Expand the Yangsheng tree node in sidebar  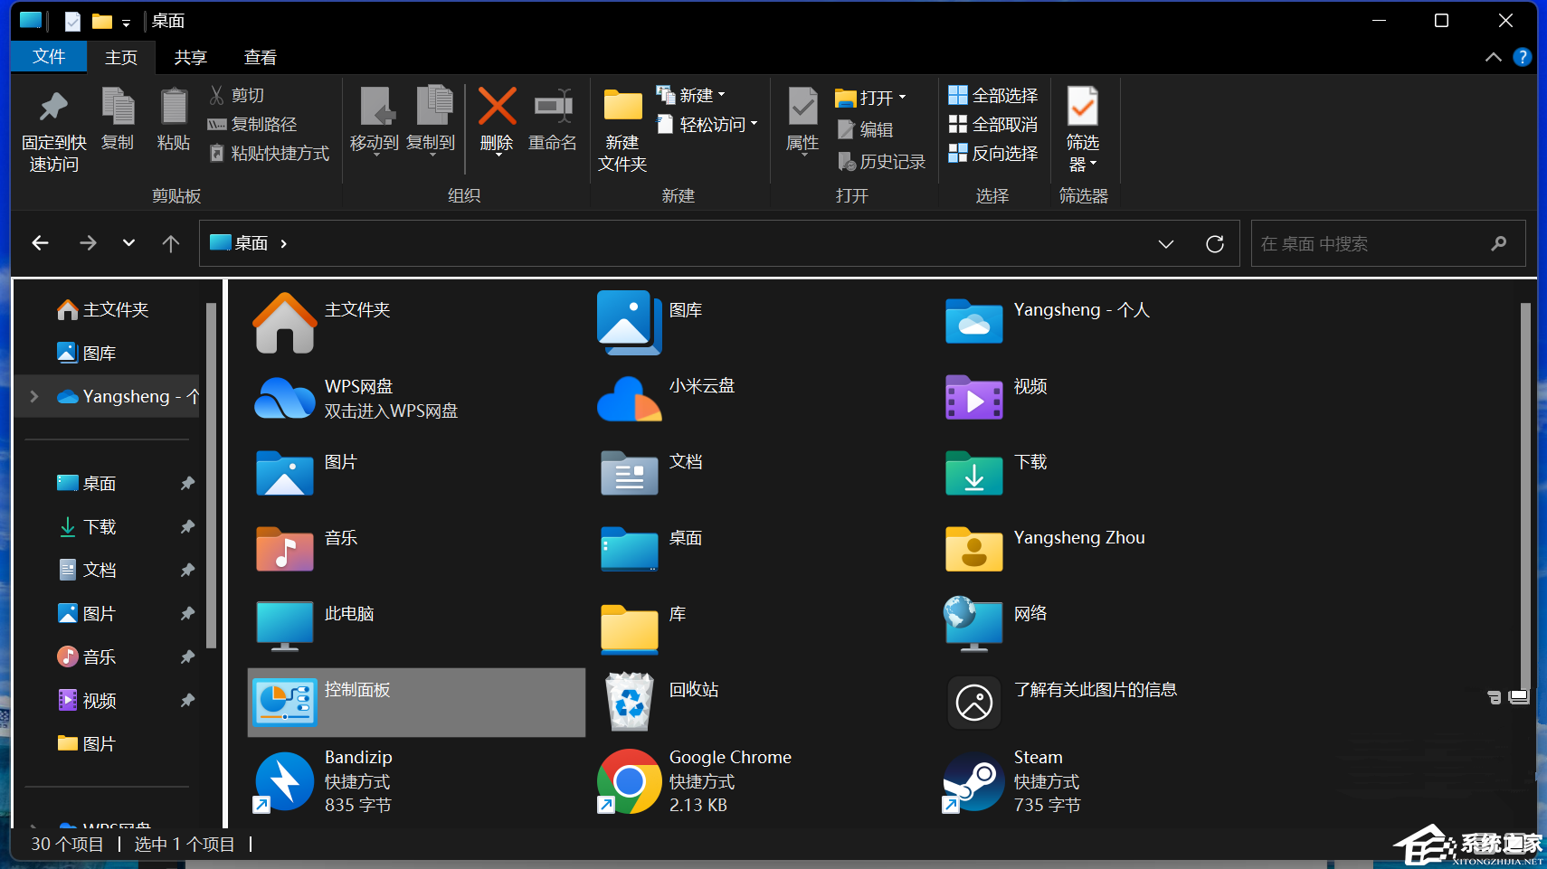(34, 396)
